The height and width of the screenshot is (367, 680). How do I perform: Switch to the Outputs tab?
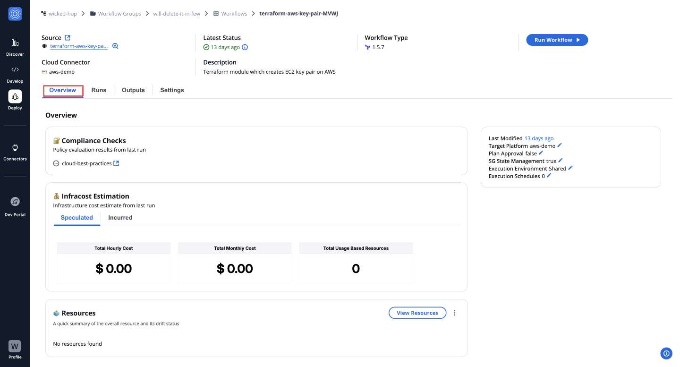[133, 90]
